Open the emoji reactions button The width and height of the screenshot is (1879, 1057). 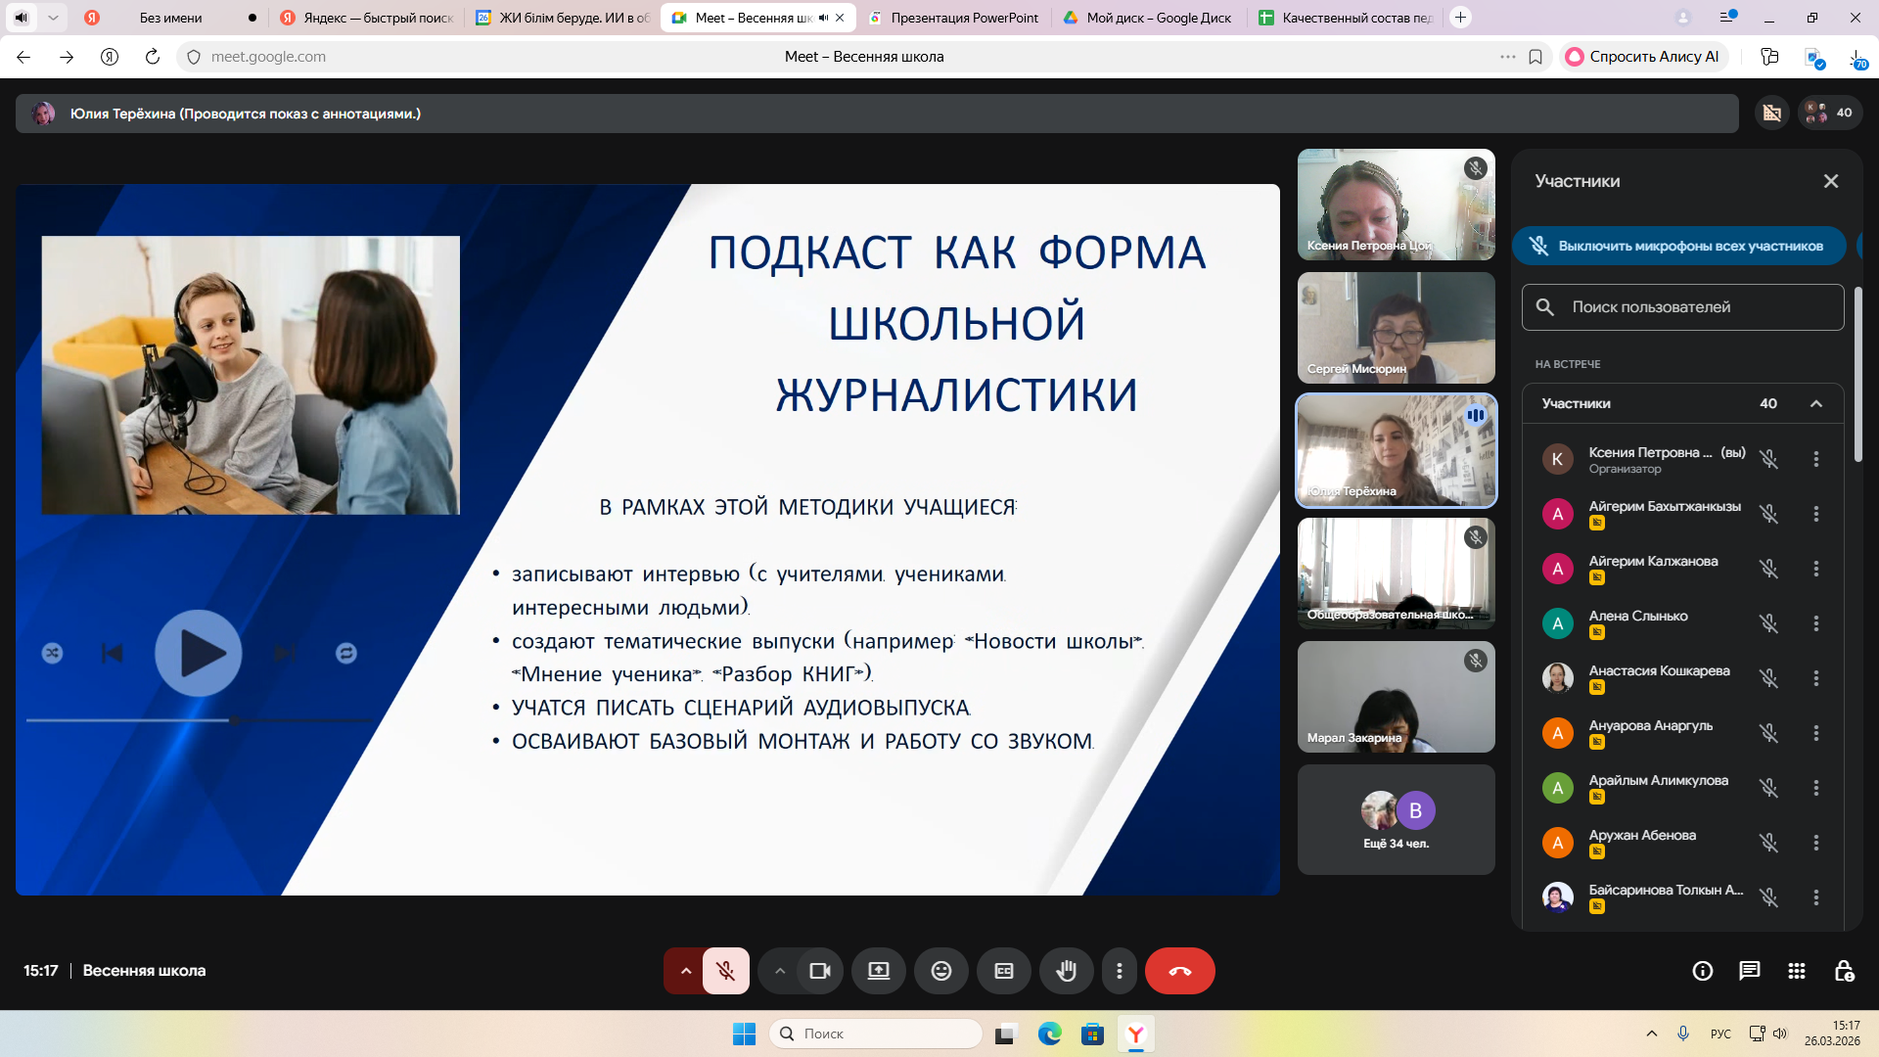tap(940, 971)
